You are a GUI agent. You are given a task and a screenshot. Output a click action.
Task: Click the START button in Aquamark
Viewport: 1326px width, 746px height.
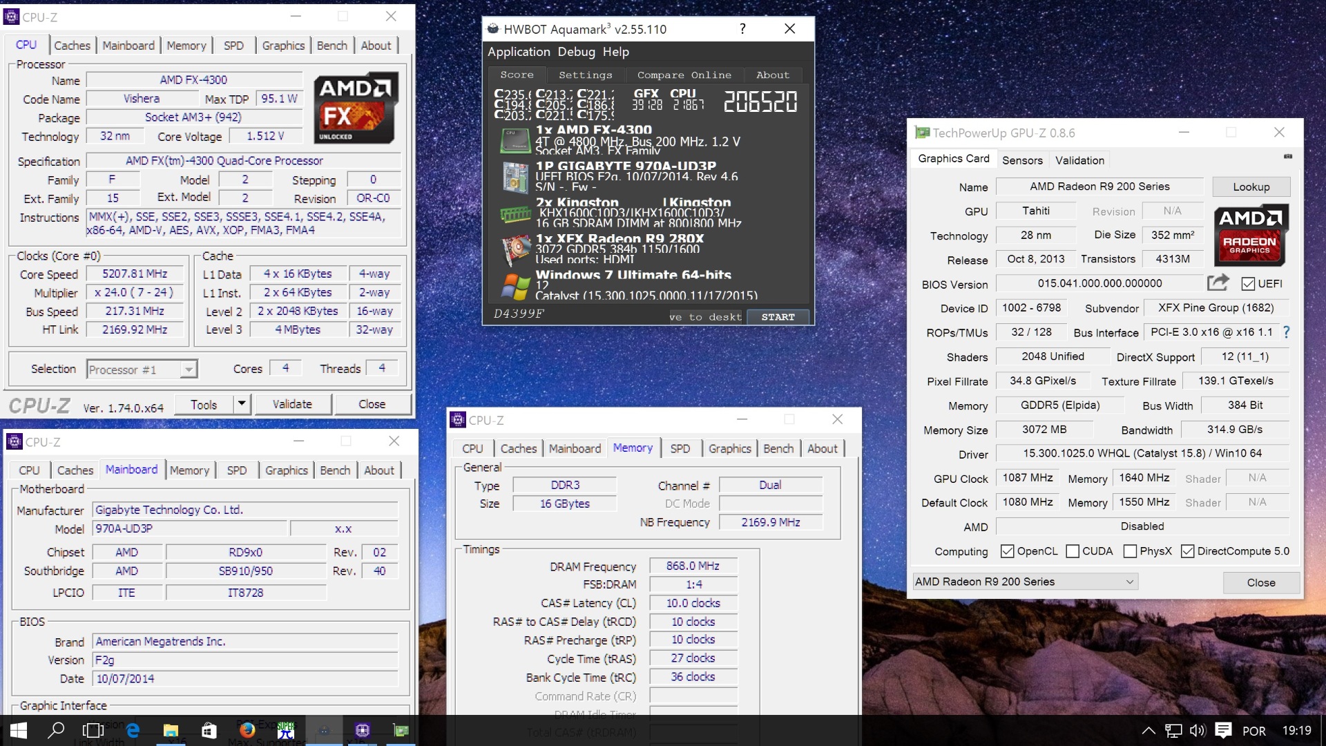778,317
